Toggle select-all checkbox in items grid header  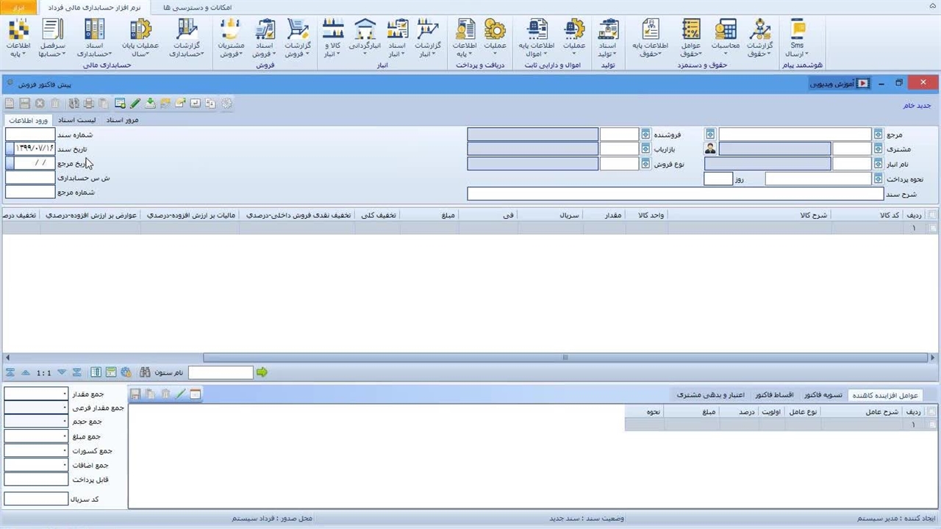coord(933,215)
